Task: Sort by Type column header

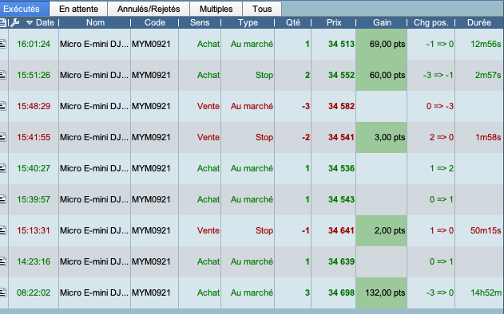Action: [248, 22]
